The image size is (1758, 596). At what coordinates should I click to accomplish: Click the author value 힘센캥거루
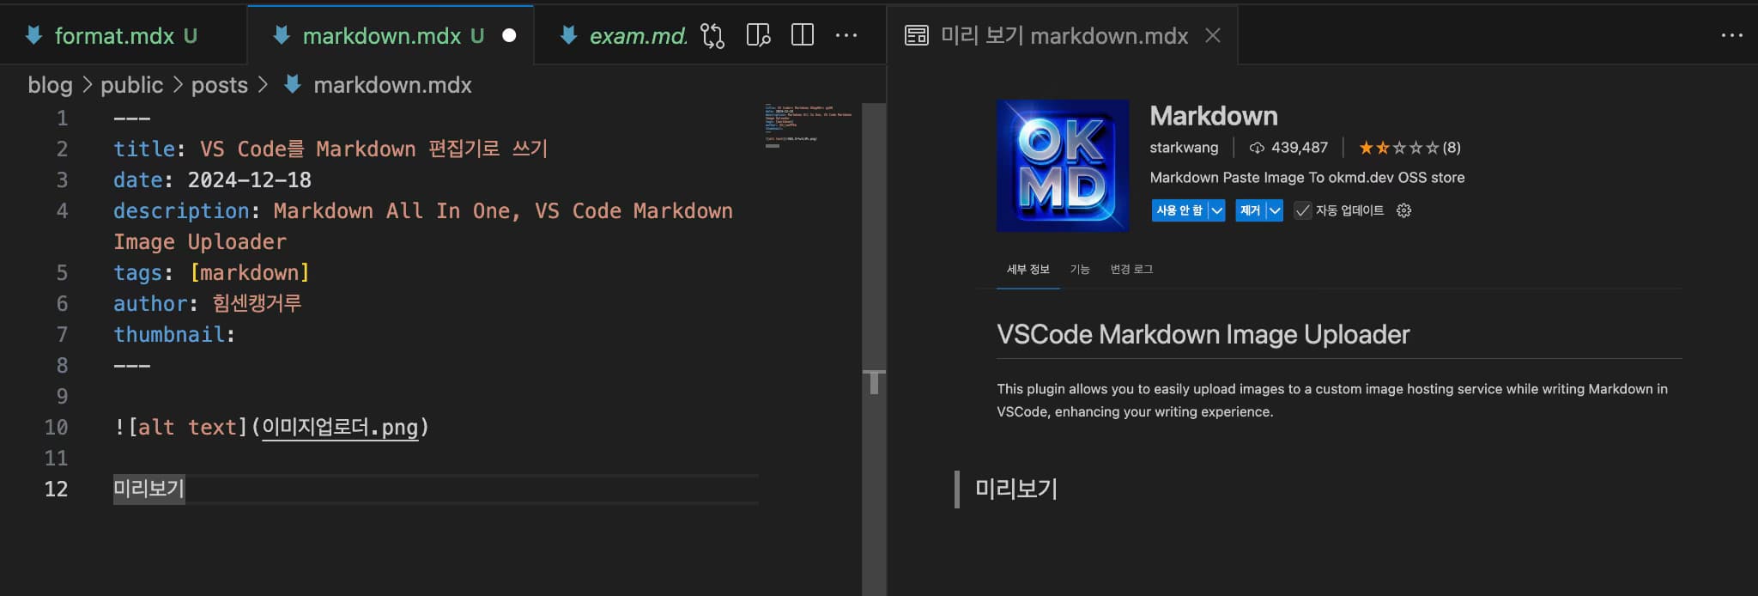257,303
